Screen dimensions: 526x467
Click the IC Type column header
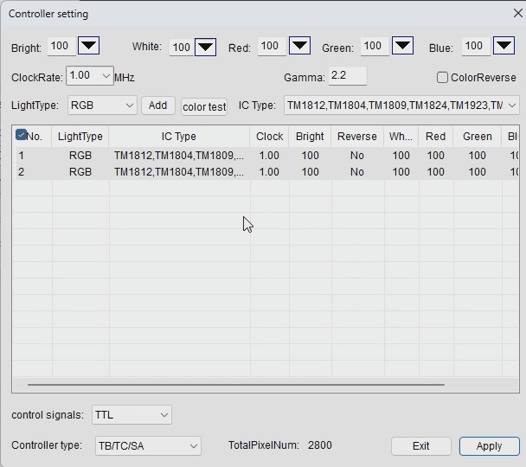tap(179, 137)
